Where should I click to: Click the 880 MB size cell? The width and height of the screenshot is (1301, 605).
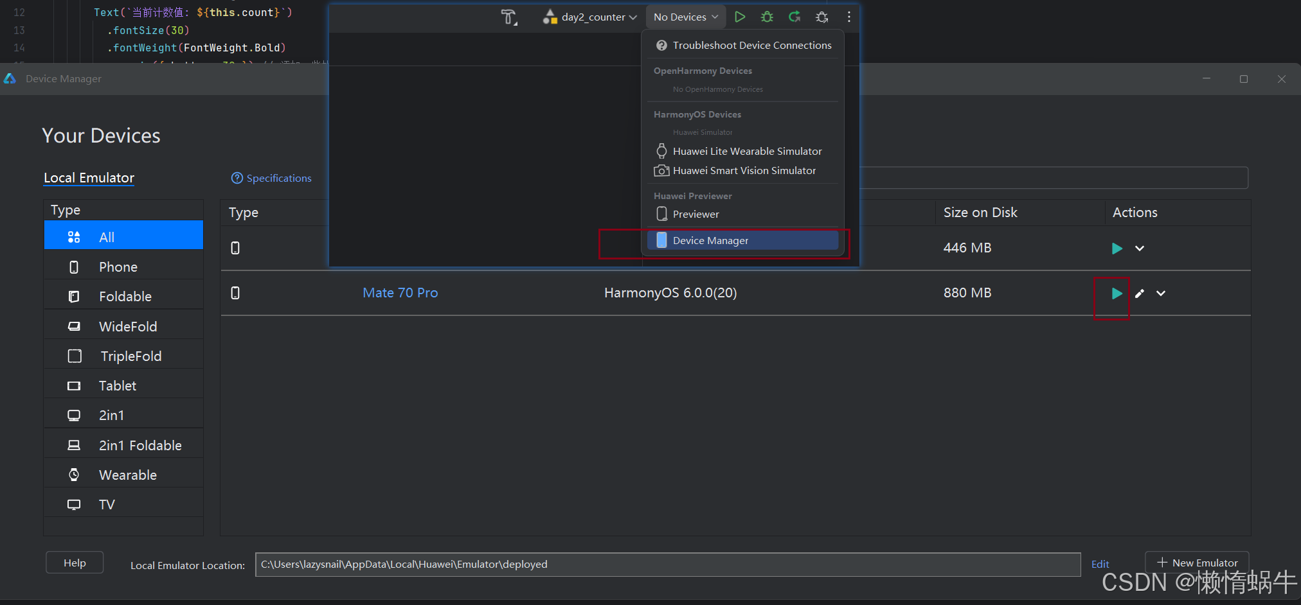tap(967, 293)
